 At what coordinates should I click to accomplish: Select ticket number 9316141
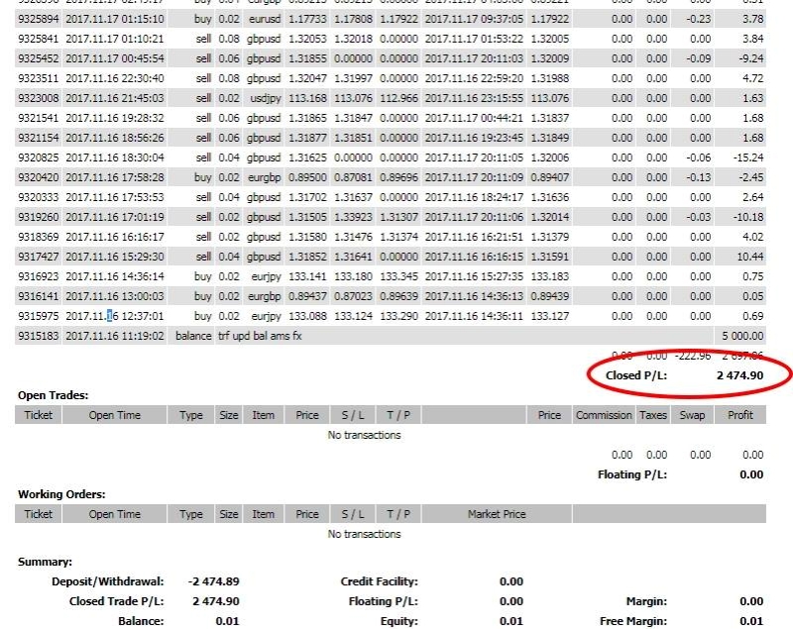pyautogui.click(x=39, y=296)
